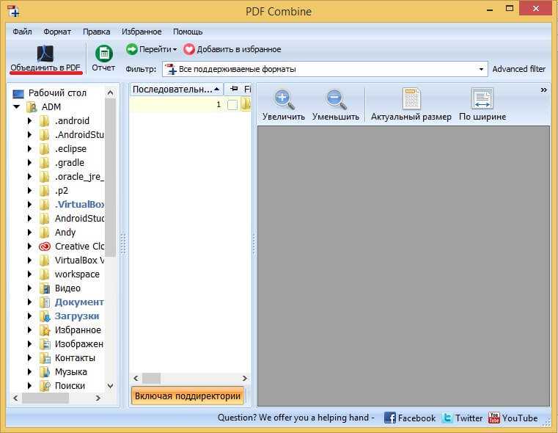This screenshot has height=433, width=558.
Task: Open the Правка menu
Action: [97, 32]
